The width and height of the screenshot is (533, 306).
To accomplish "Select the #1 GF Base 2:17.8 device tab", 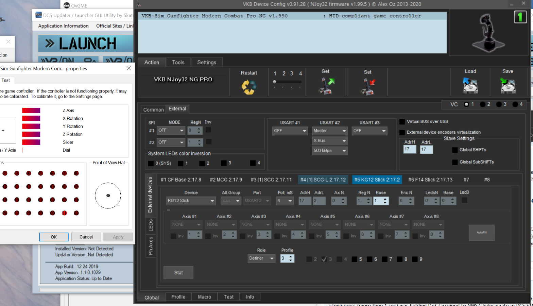I will point(181,180).
